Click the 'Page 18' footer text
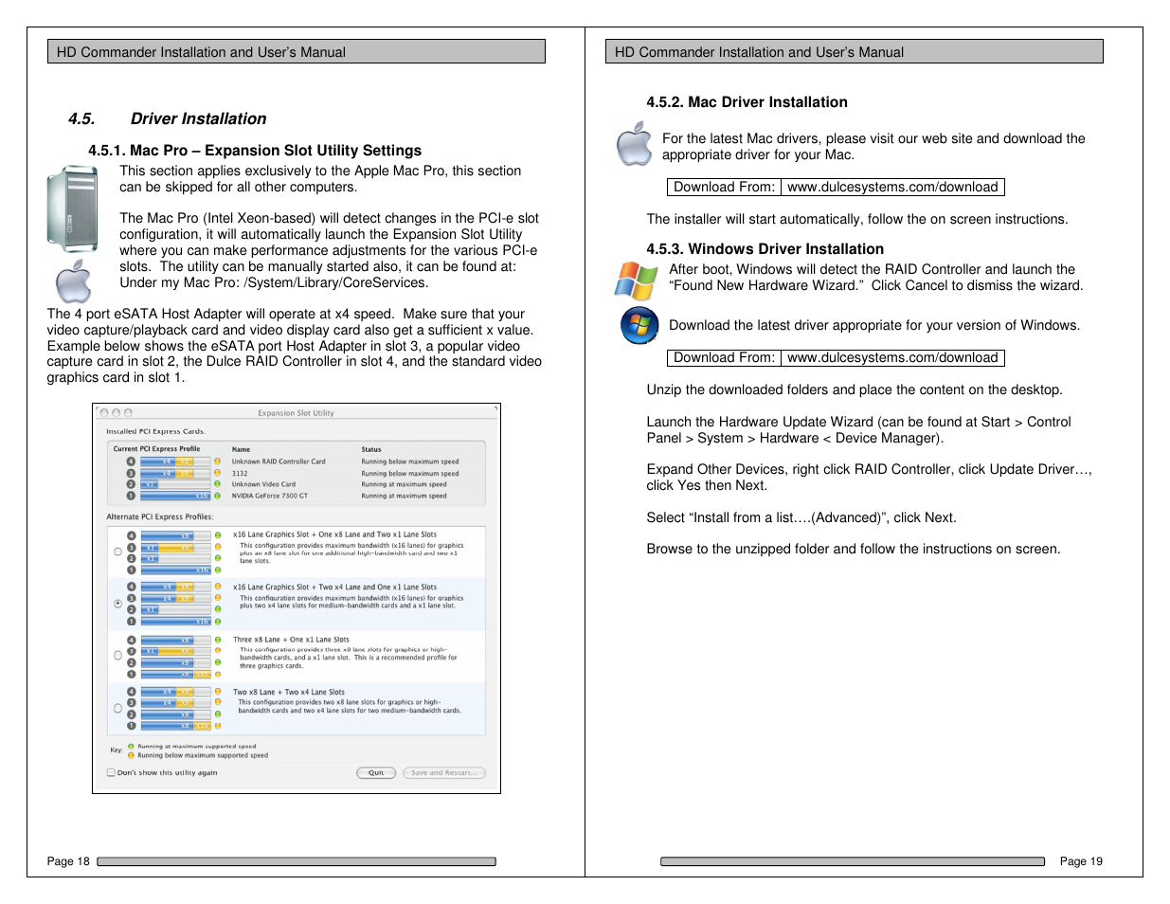This screenshot has width=1170, height=904. 68,861
